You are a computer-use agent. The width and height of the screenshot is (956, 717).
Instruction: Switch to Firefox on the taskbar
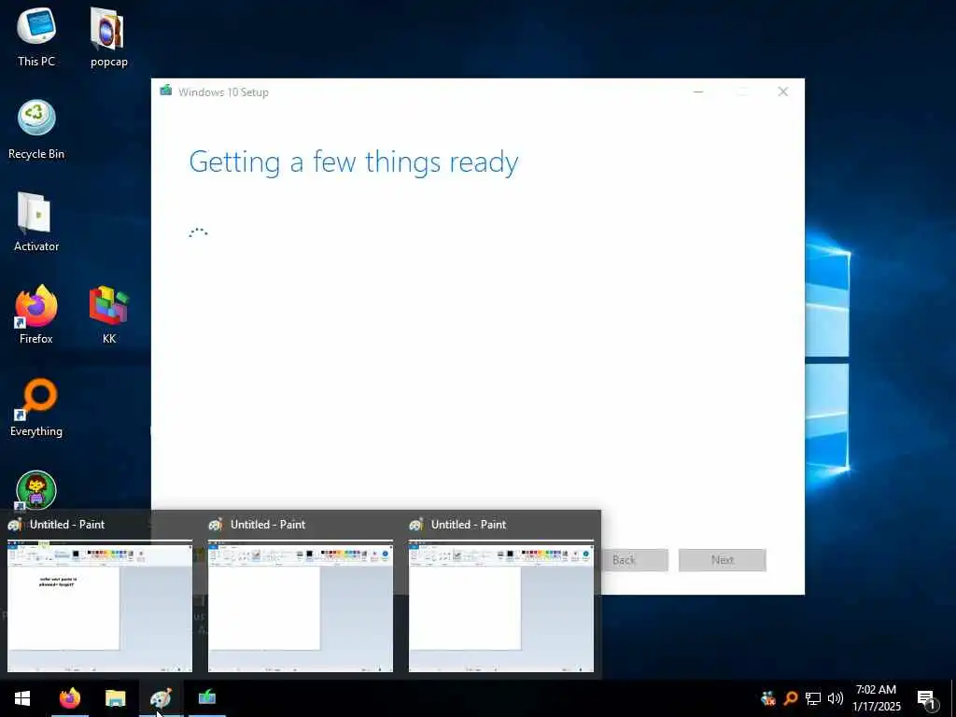[x=70, y=698]
